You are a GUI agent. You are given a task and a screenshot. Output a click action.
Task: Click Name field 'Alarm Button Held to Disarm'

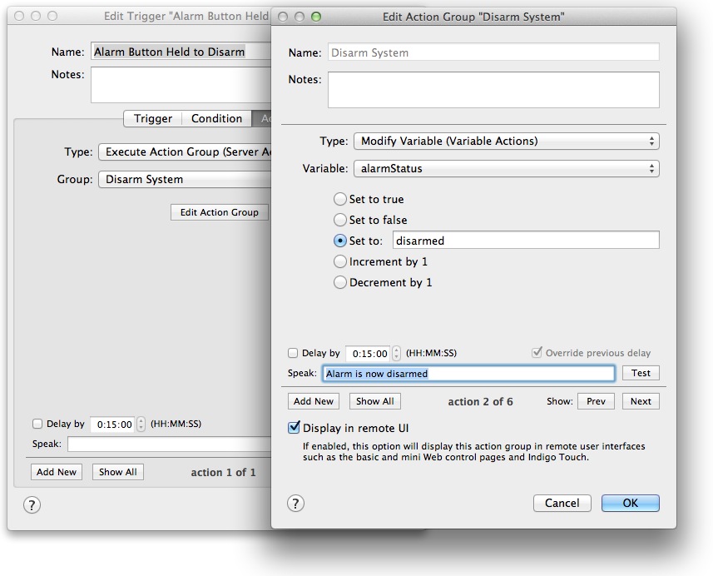pyautogui.click(x=181, y=52)
